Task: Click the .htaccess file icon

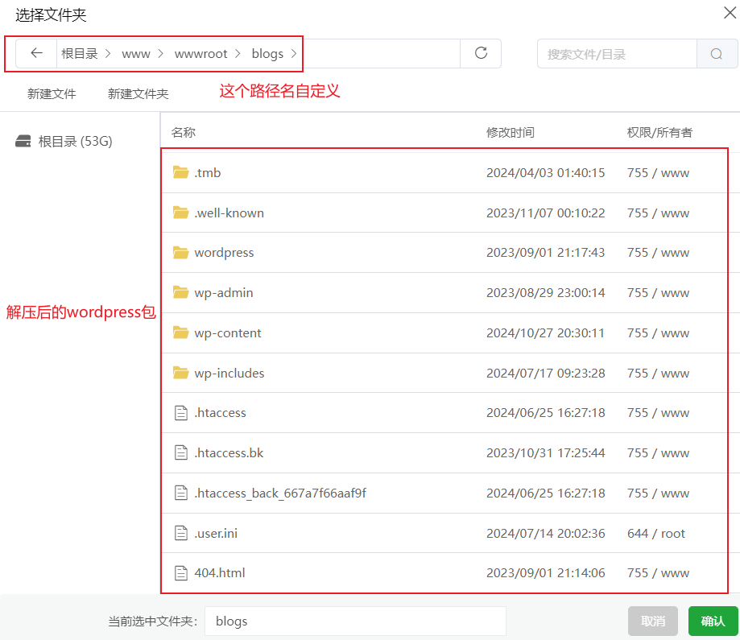Action: [x=181, y=413]
